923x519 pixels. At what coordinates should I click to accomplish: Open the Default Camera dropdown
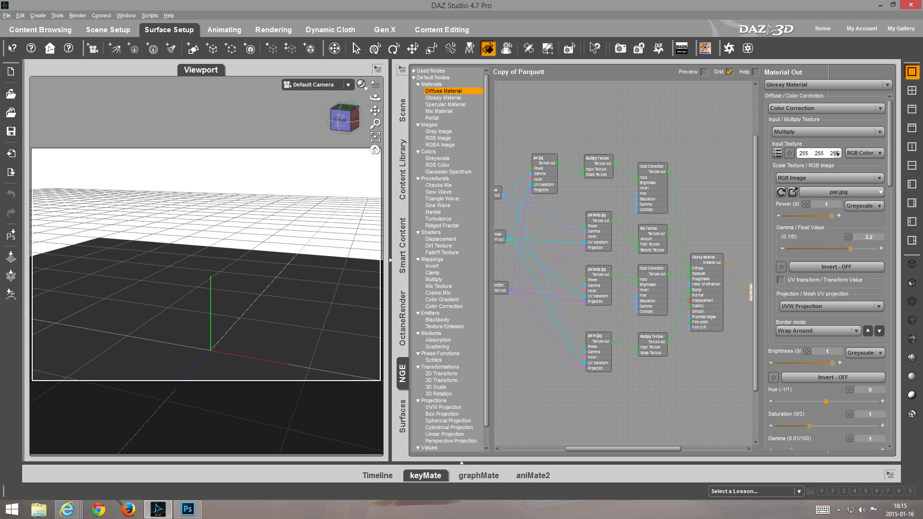(x=348, y=85)
